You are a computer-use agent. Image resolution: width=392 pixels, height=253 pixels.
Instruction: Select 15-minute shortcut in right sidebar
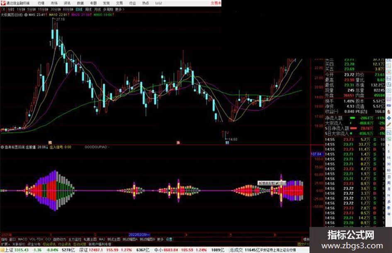389,158
